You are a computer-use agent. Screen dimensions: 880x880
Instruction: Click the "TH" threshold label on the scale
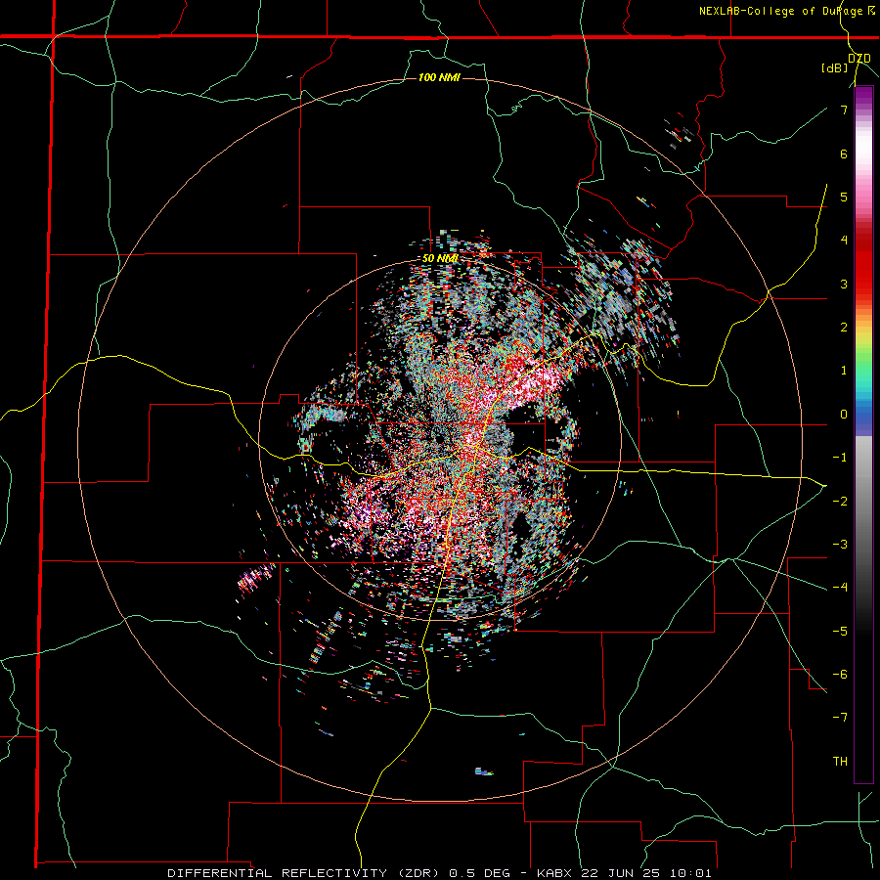point(840,762)
